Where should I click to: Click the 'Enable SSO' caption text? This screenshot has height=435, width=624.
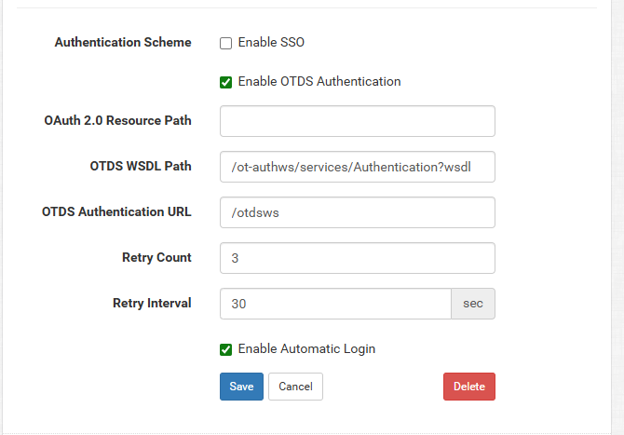[271, 43]
